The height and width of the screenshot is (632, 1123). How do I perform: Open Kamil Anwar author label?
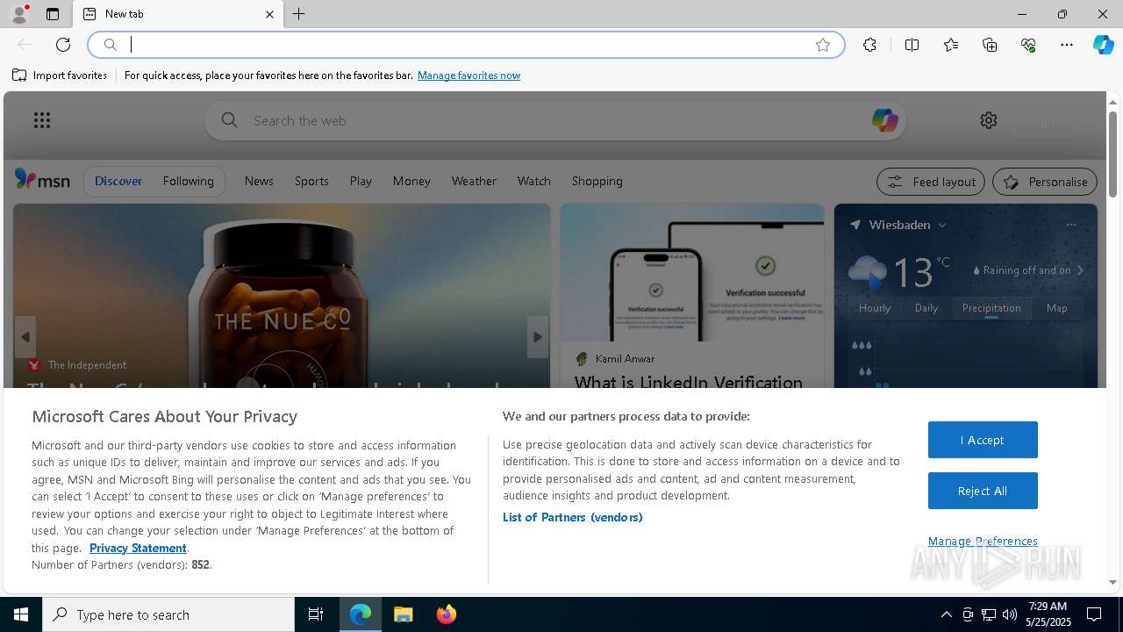tap(625, 358)
